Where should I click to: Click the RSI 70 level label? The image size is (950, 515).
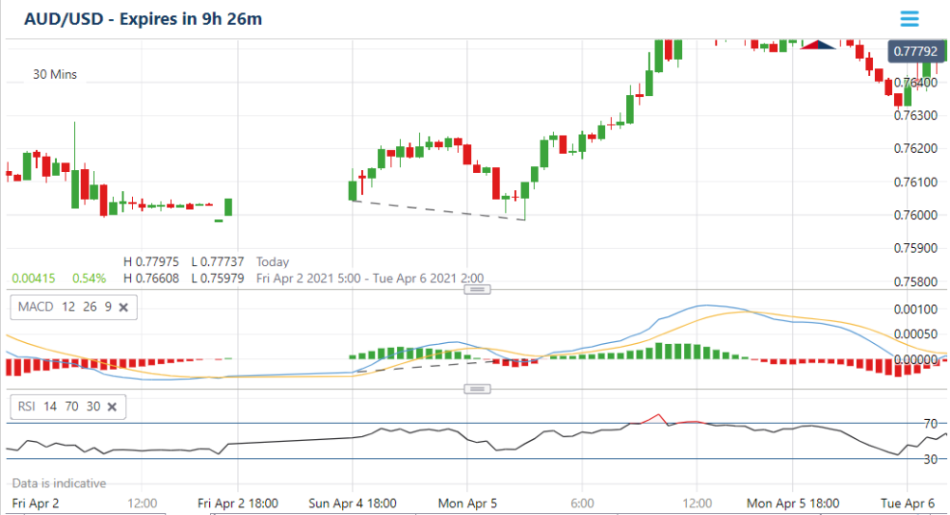[x=931, y=424]
